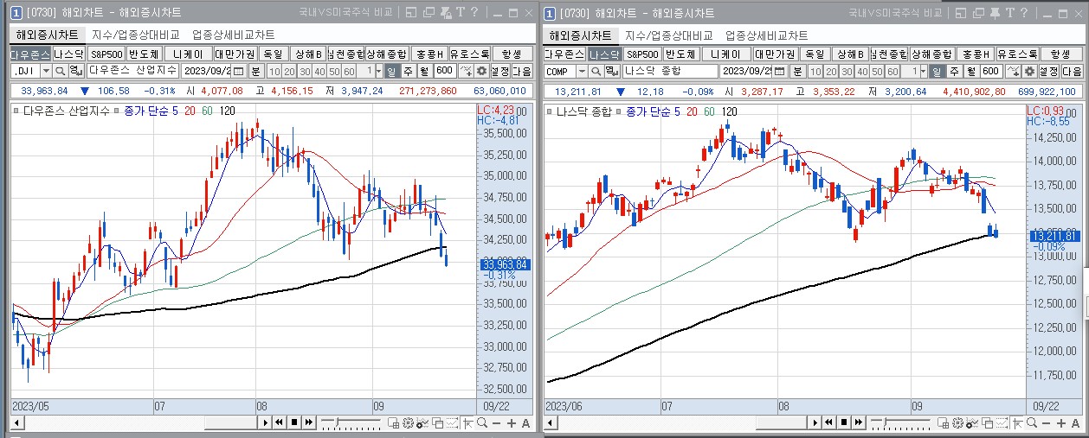
Task: Click 설정 button in left window toolbar
Action: [499, 71]
